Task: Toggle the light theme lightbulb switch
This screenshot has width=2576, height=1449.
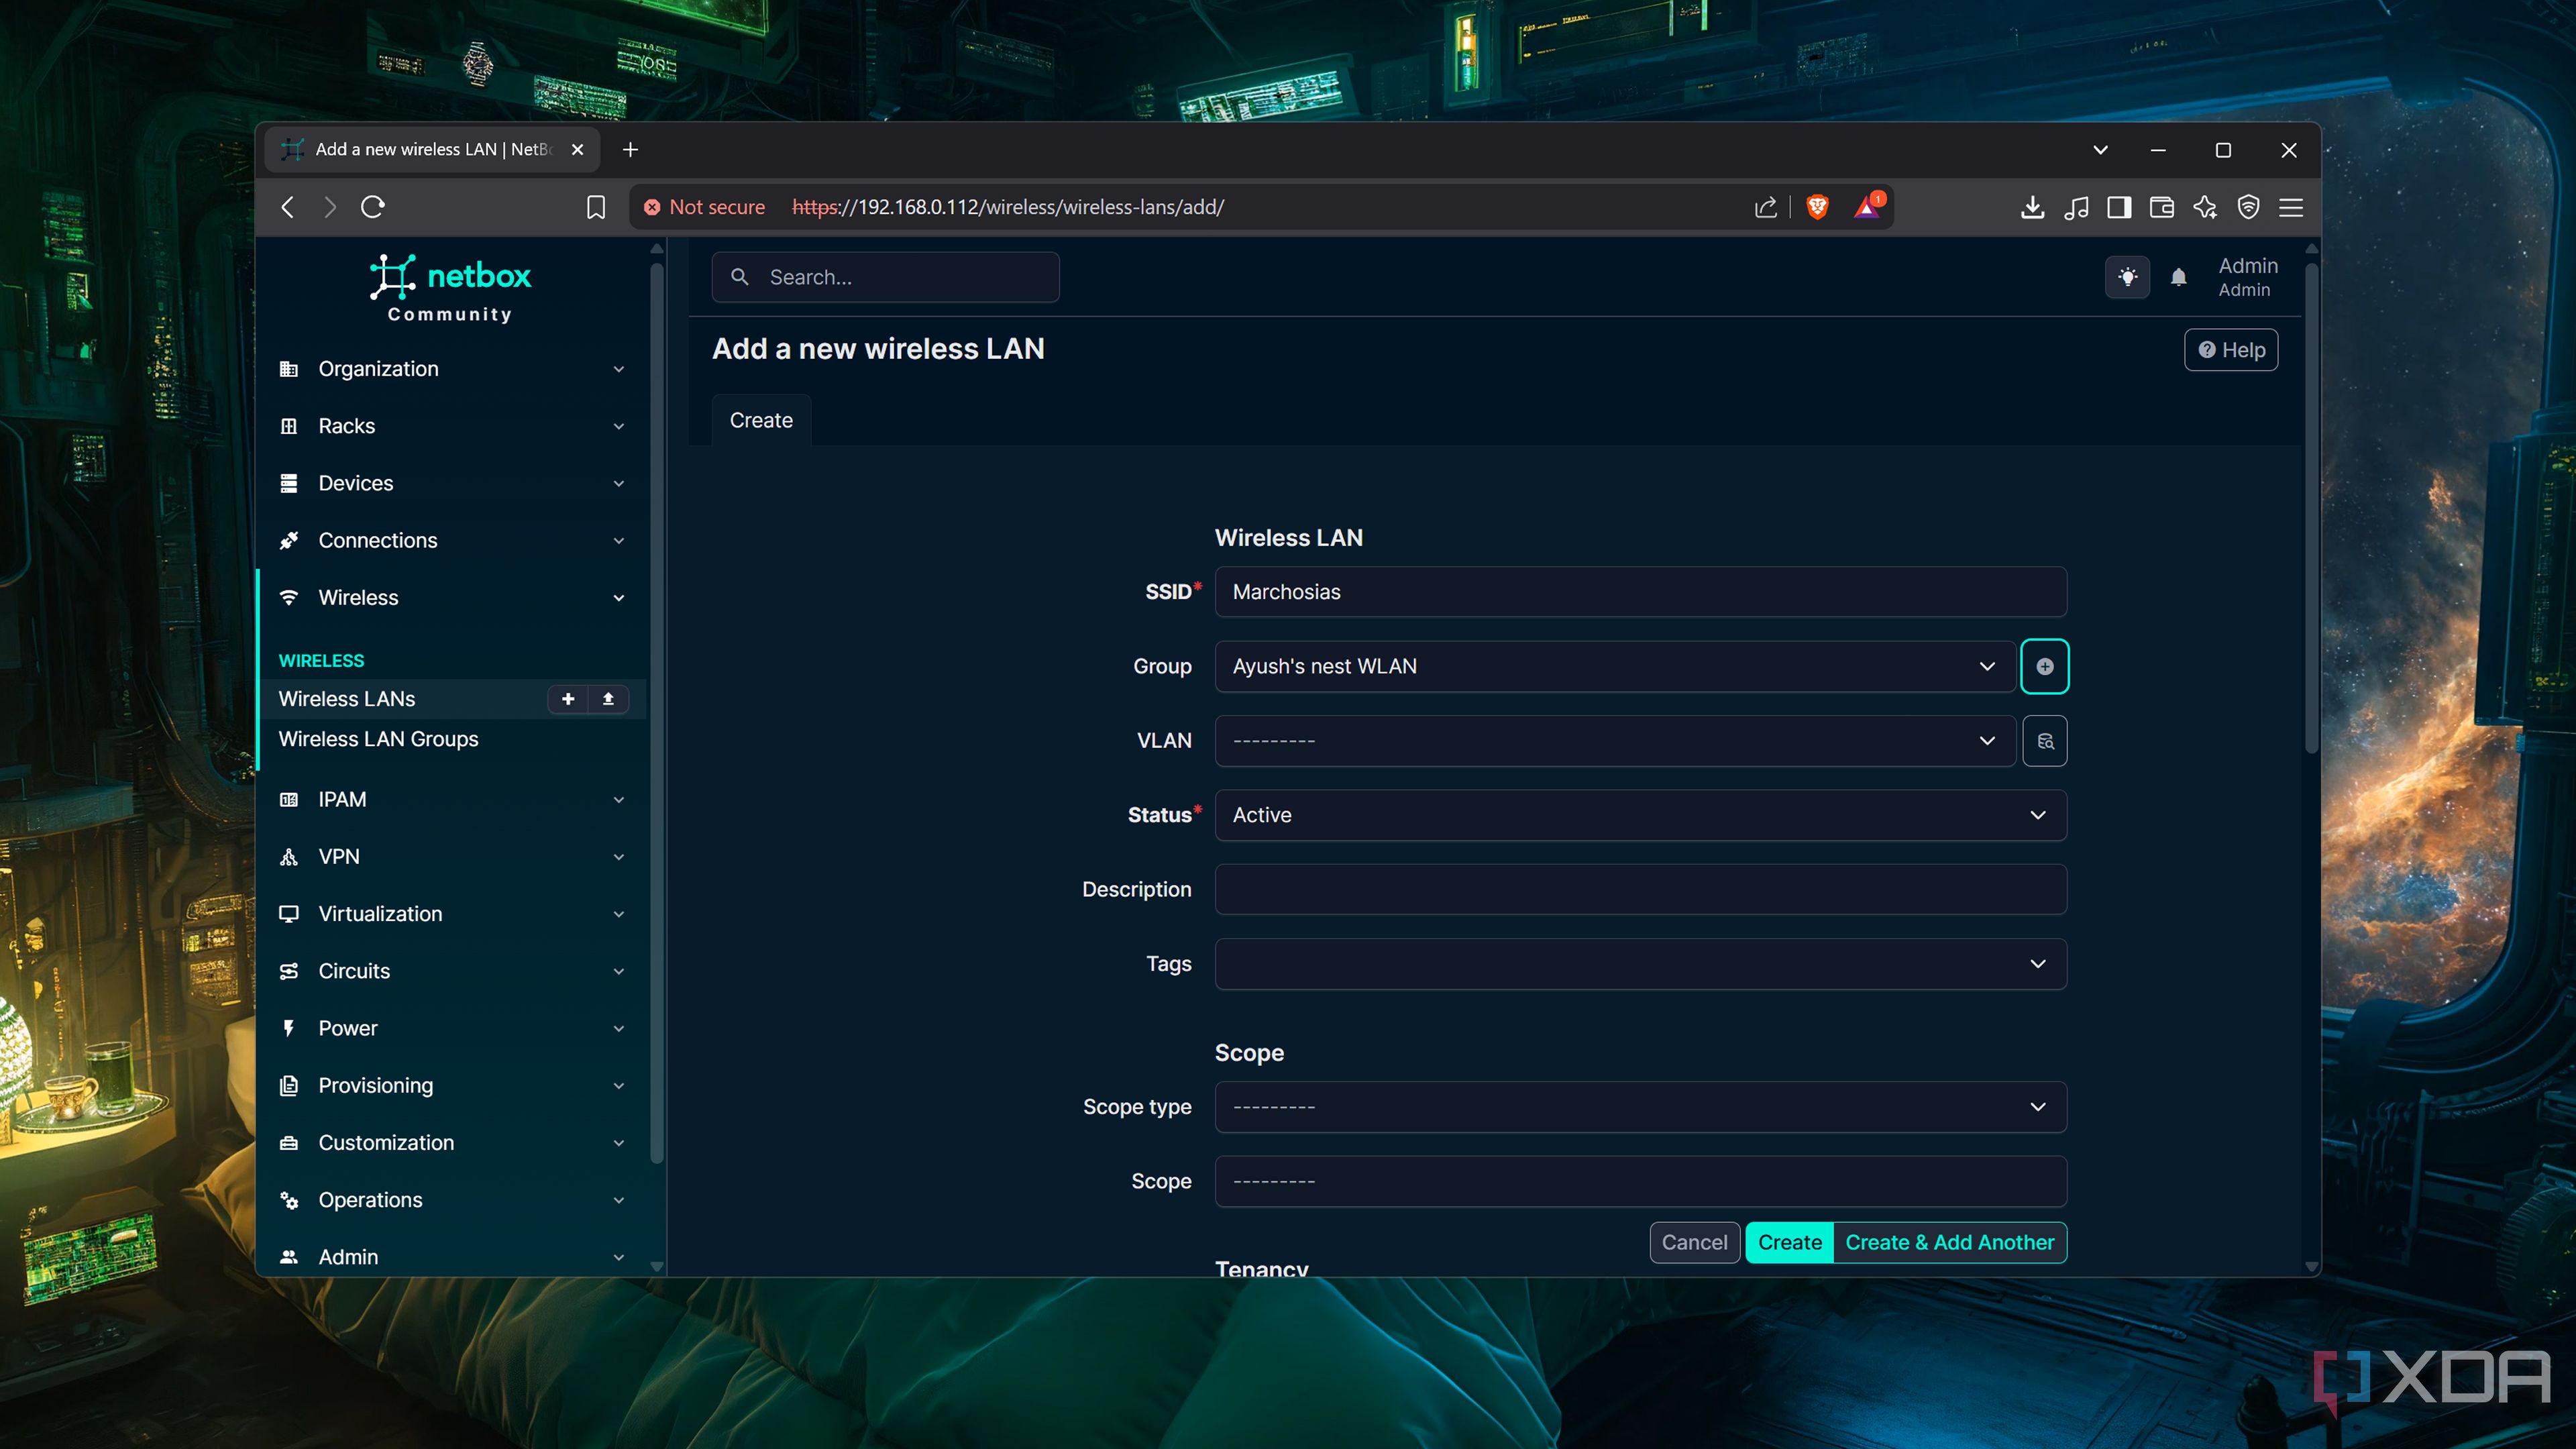Action: click(x=2128, y=277)
